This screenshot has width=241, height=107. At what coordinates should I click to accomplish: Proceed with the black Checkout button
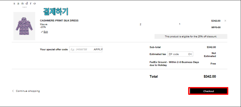(208, 91)
